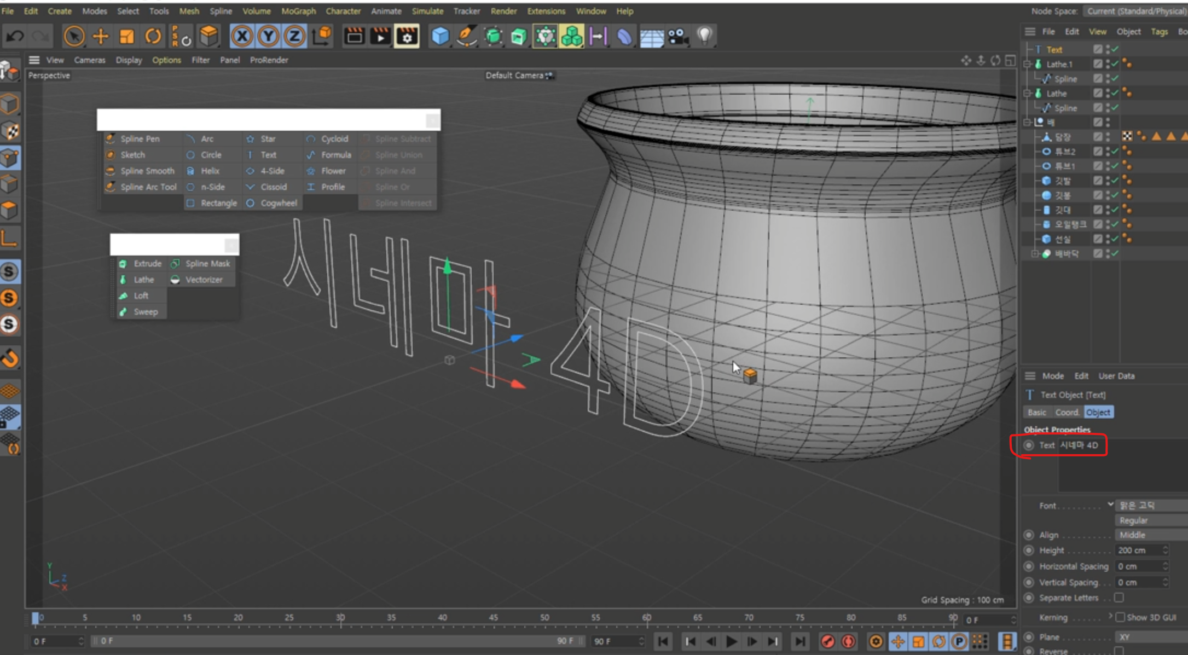
Task: Toggle the Reverse checkbox
Action: [1119, 651]
